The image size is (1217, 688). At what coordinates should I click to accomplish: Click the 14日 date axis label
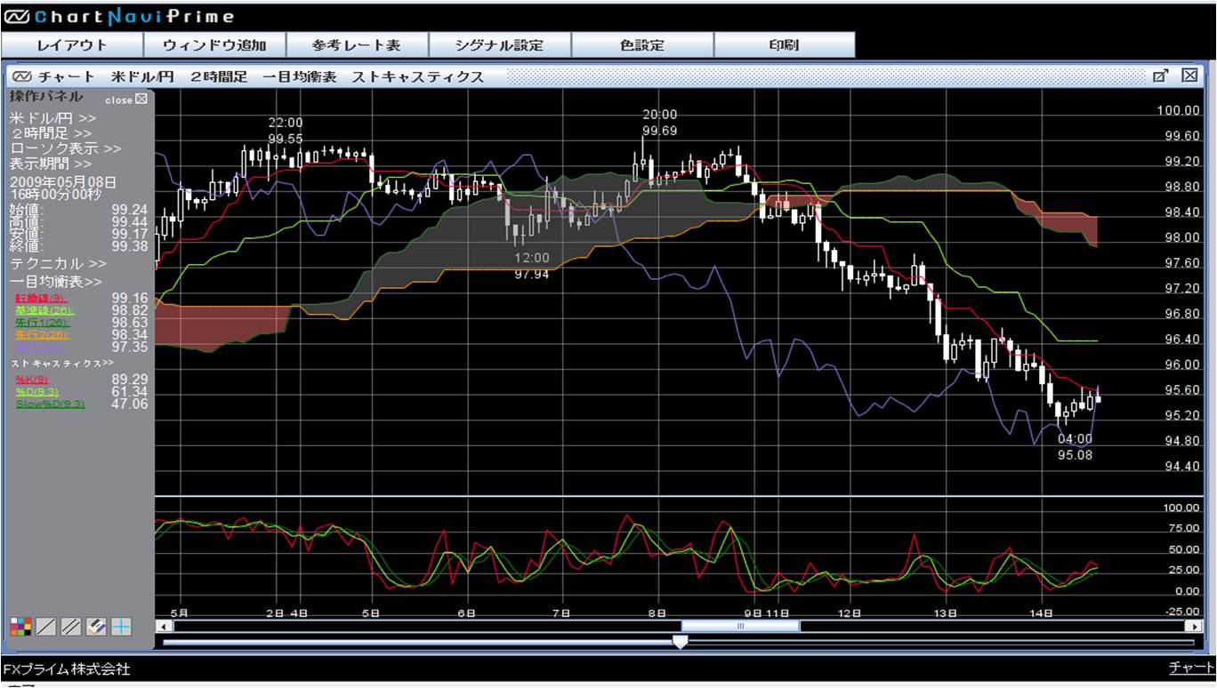coord(1041,613)
